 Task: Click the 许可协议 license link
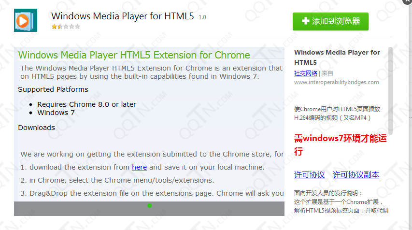(x=309, y=175)
